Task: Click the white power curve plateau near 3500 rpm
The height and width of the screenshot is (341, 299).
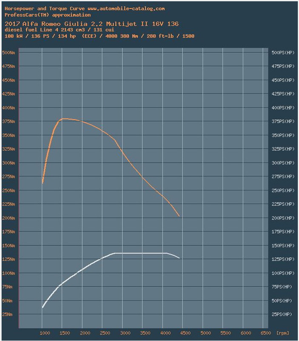Action: coord(142,253)
